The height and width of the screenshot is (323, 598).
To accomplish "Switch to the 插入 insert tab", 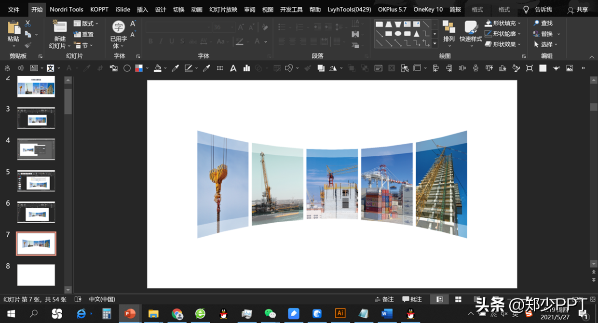I will pos(142,9).
